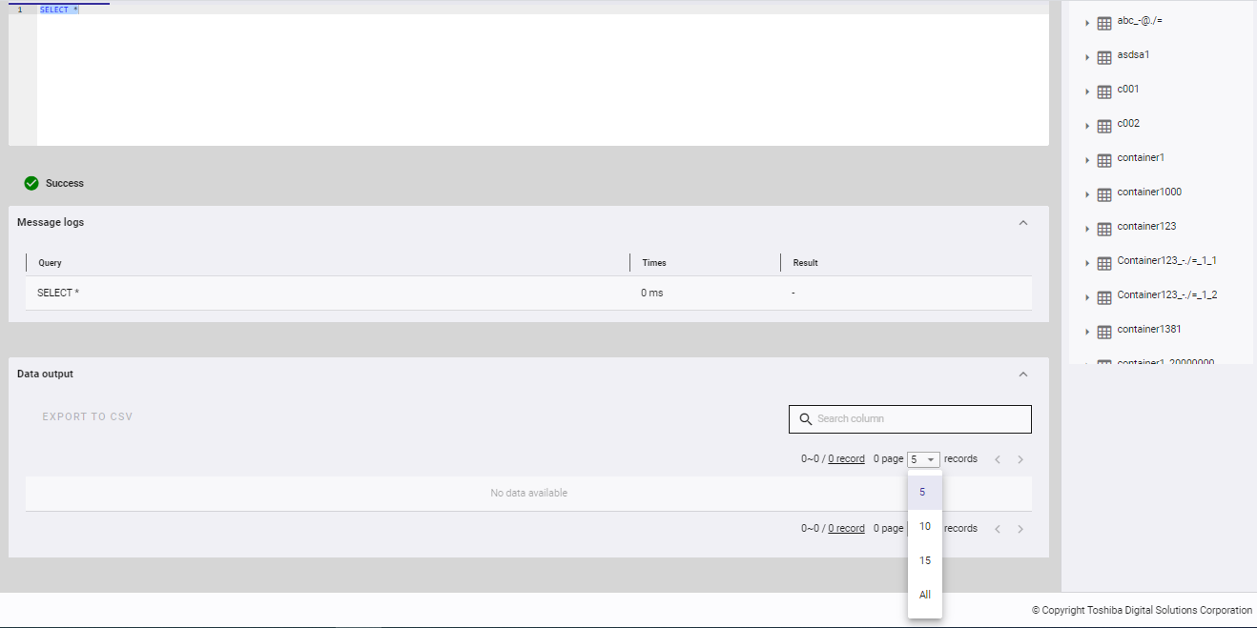The image size is (1257, 628).
Task: Click the container1000 table icon
Action: [1104, 195]
